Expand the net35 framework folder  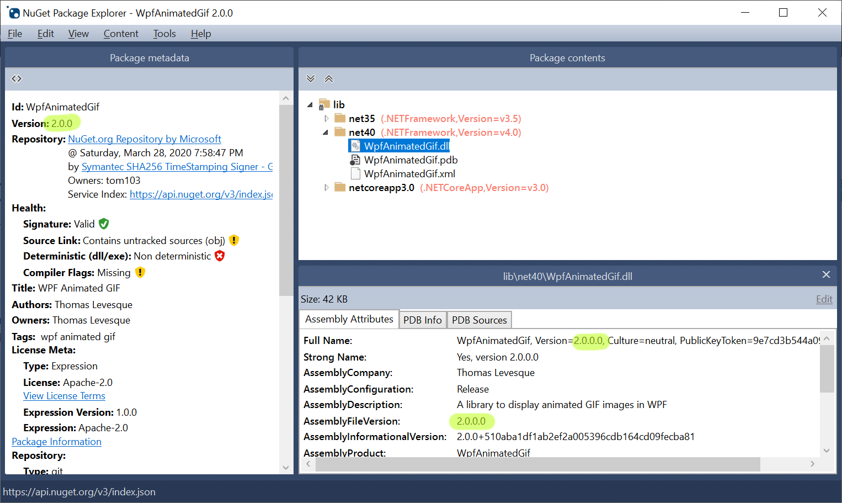click(x=327, y=118)
